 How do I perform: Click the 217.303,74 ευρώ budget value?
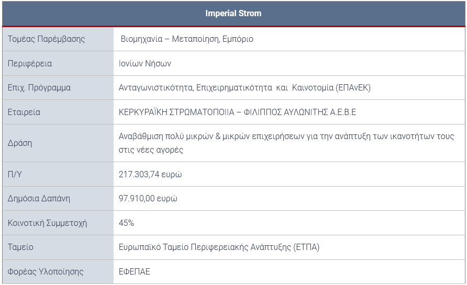point(150,174)
